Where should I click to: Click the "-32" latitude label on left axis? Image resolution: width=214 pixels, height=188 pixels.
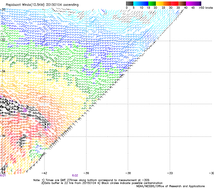point(3,40)
